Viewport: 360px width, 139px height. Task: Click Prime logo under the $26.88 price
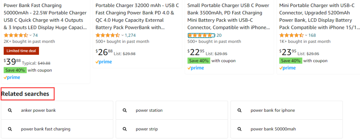pos(104,62)
